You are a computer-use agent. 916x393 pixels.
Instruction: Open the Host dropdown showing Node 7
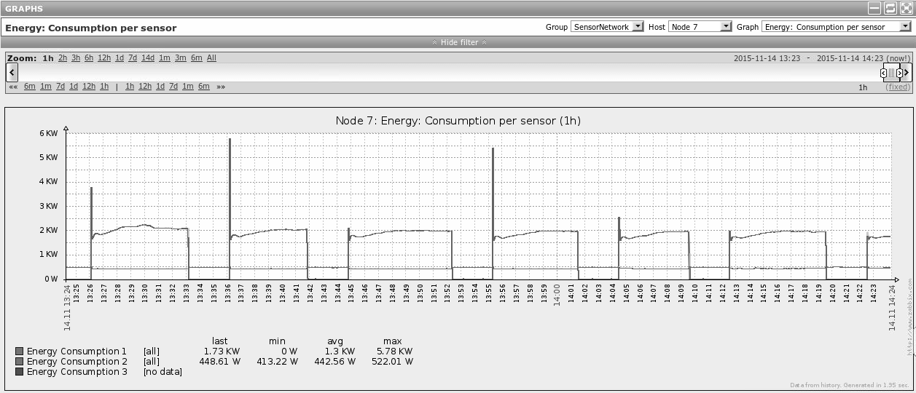click(700, 27)
